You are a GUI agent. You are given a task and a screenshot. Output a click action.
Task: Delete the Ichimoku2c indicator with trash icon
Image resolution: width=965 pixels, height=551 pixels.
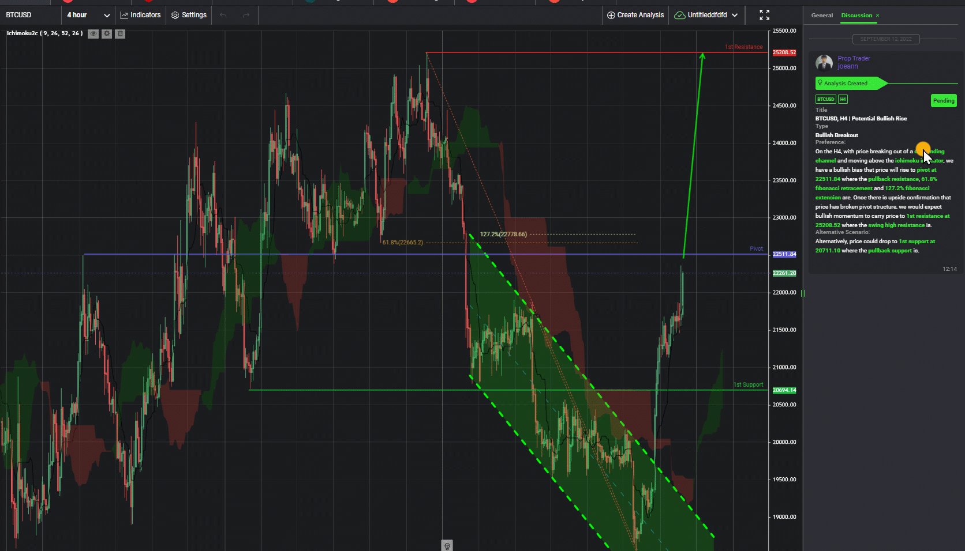click(120, 34)
